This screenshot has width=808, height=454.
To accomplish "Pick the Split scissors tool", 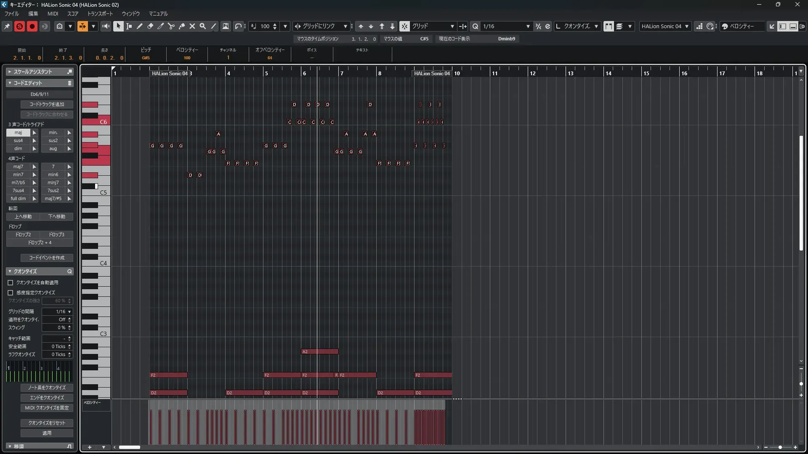I will 171,26.
